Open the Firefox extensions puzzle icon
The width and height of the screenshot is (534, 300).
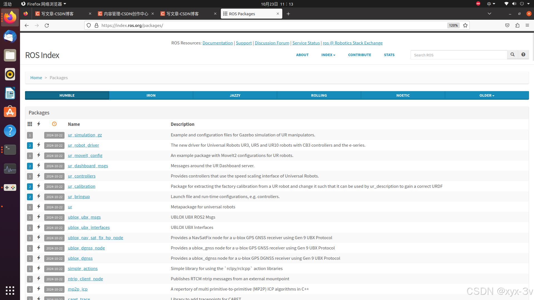(x=517, y=25)
